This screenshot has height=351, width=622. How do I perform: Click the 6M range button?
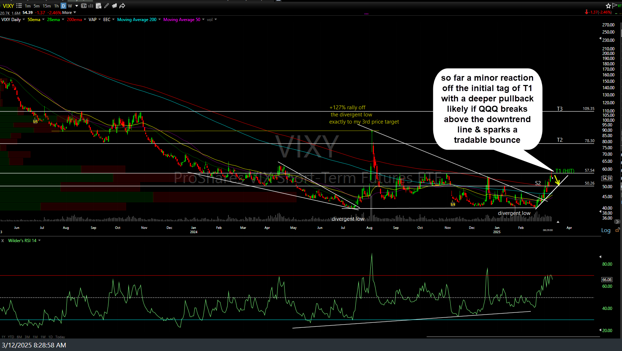click(x=19, y=337)
